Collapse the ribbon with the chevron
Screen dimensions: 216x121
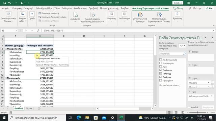(x=214, y=26)
